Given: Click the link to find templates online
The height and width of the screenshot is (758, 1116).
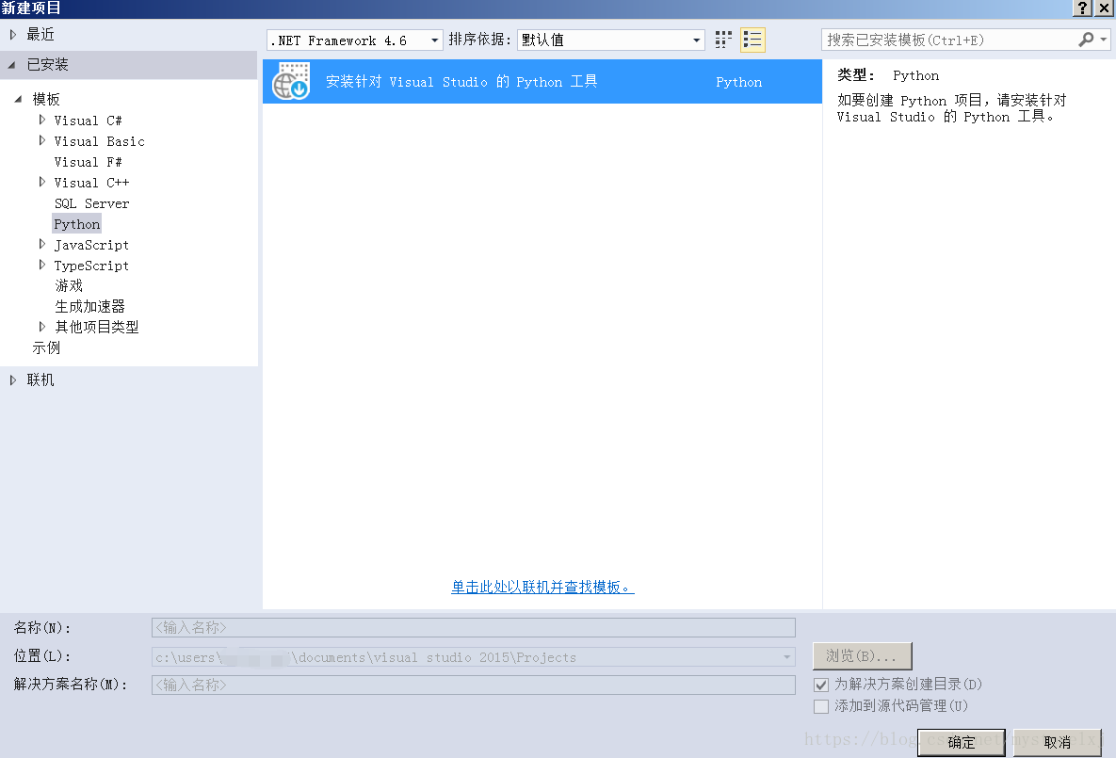Looking at the screenshot, I should pos(542,588).
